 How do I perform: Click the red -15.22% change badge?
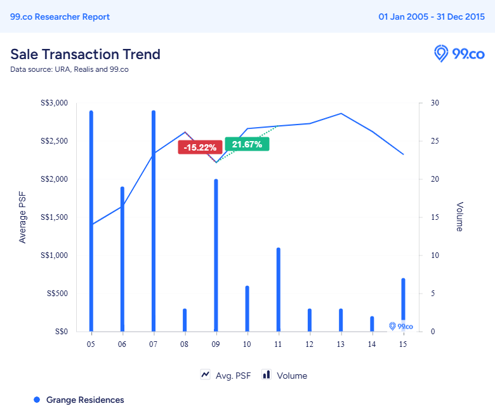(x=200, y=147)
